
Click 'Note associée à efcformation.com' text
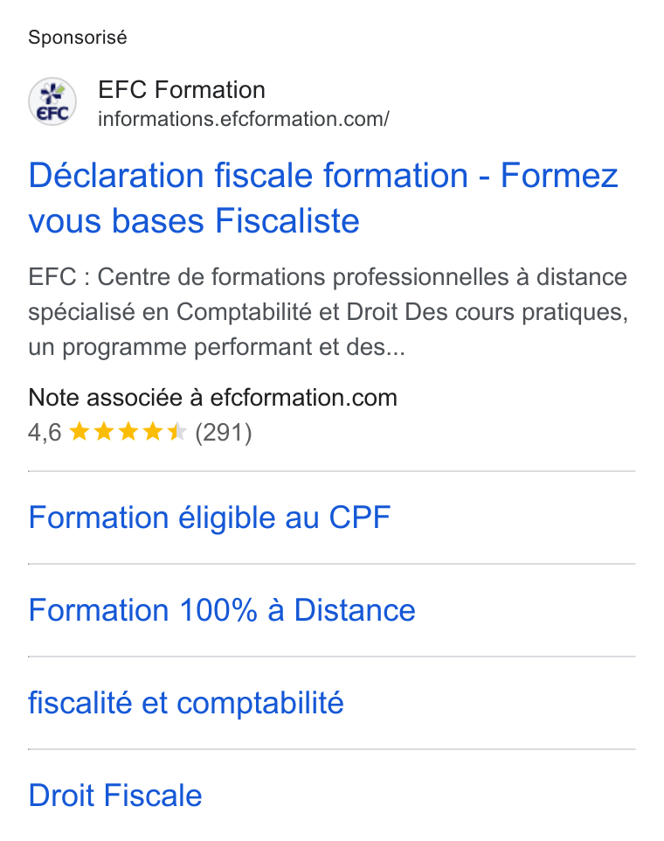tap(213, 398)
